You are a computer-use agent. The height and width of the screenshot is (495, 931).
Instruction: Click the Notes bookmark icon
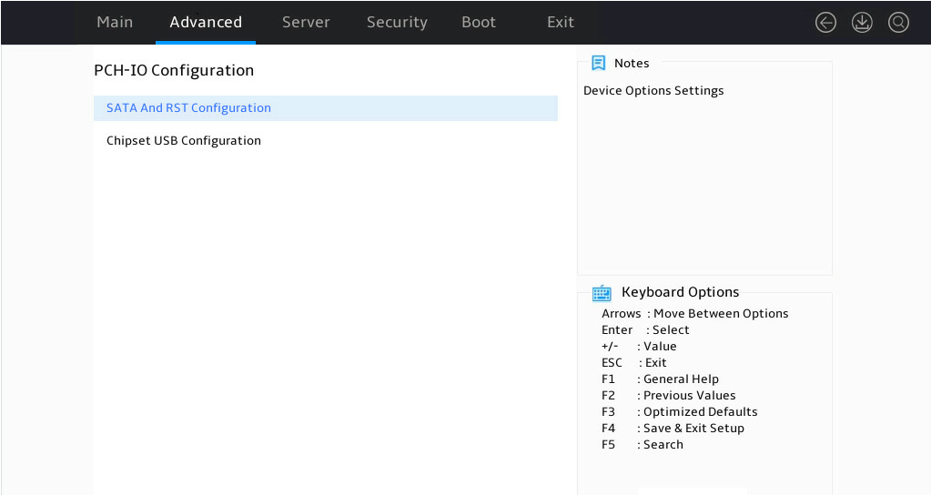pos(599,63)
